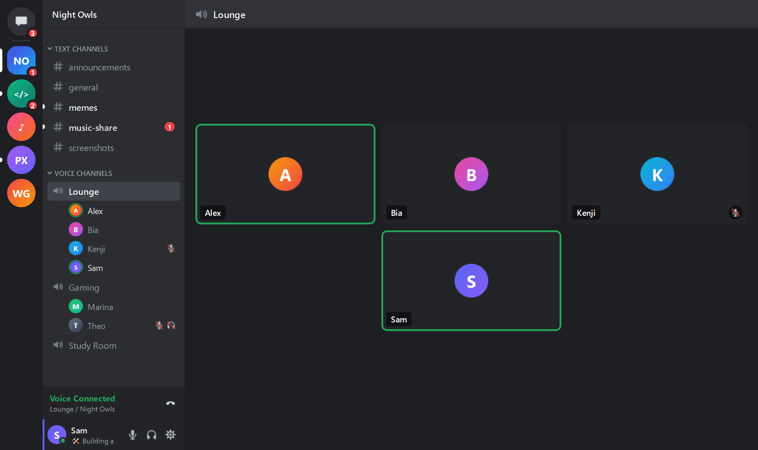Open user settings gear
This screenshot has width=758, height=450.
170,435
